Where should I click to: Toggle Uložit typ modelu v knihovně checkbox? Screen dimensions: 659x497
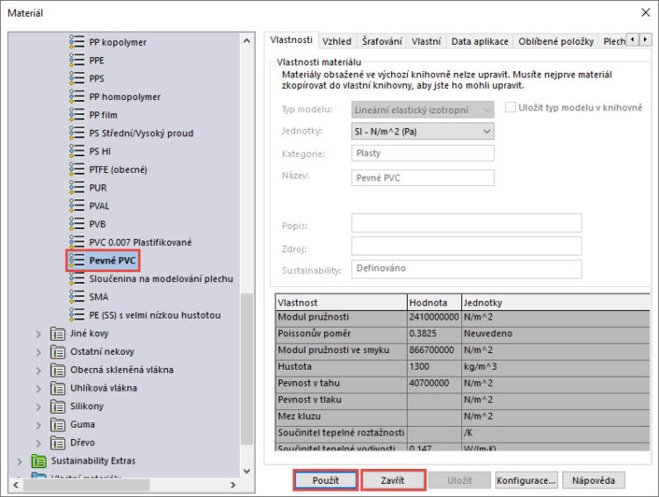511,108
